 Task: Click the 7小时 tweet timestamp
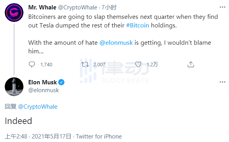point(109,7)
